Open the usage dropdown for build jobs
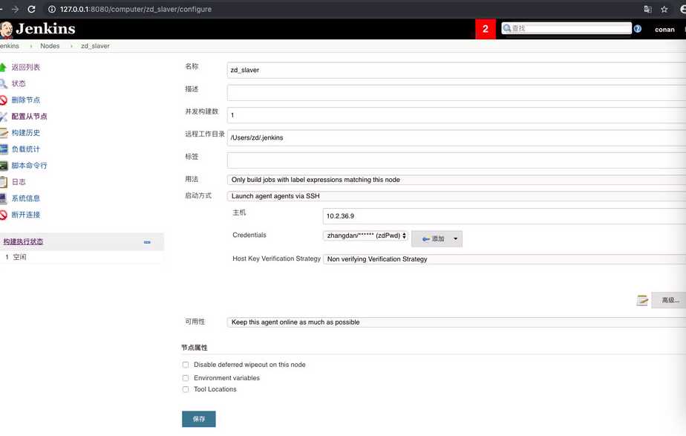The image size is (686, 436). coord(457,180)
